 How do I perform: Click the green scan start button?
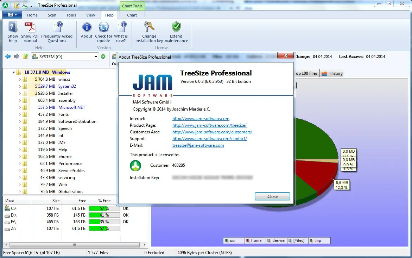point(103,57)
